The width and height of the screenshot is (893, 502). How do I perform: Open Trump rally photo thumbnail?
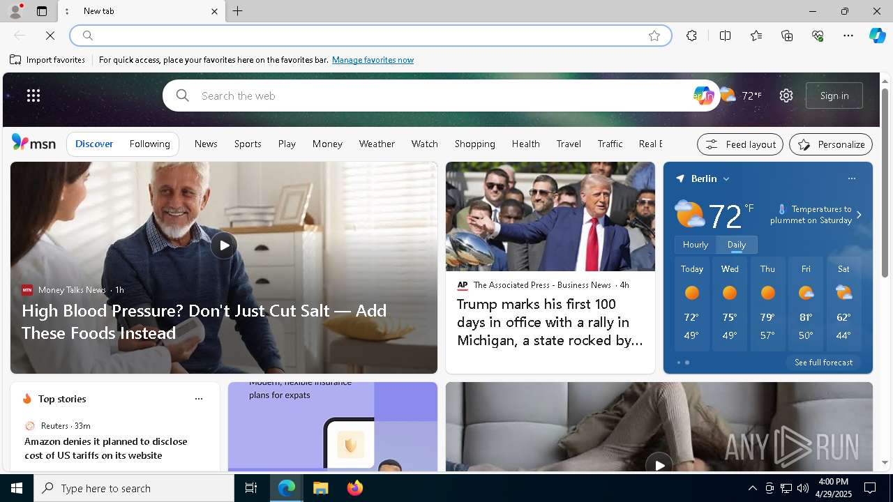[550, 216]
